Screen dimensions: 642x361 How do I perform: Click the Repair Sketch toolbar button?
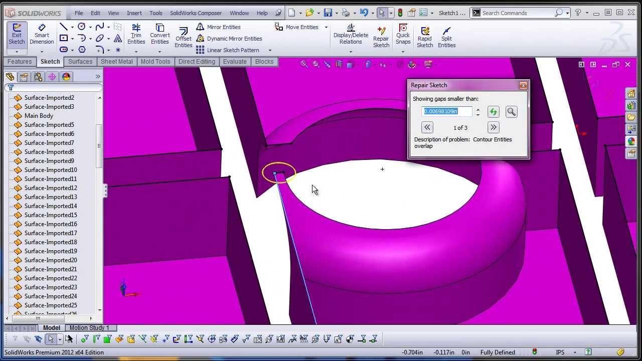point(381,38)
